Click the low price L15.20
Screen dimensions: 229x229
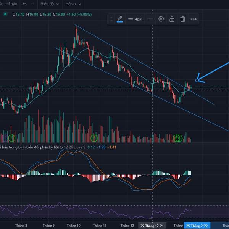coord(45,15)
